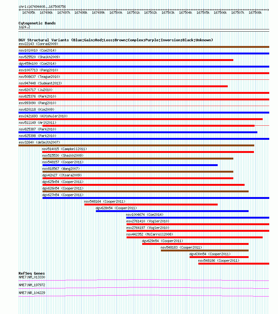The image size is (278, 314).
Task: Click nsv548183 (Cooper2011) label
Action: coord(181,247)
